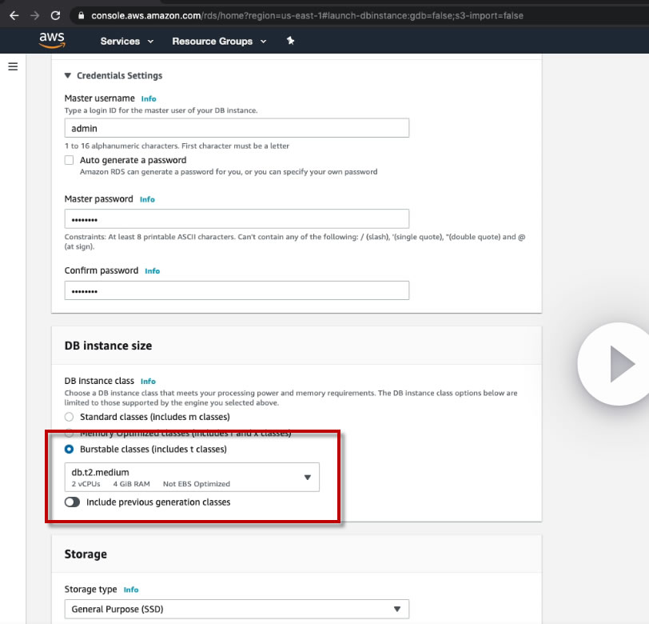649x624 pixels.
Task: Click the browser back arrow
Action: point(14,16)
